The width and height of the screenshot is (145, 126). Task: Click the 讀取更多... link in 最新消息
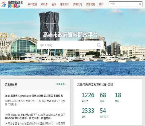click(x=61, y=84)
